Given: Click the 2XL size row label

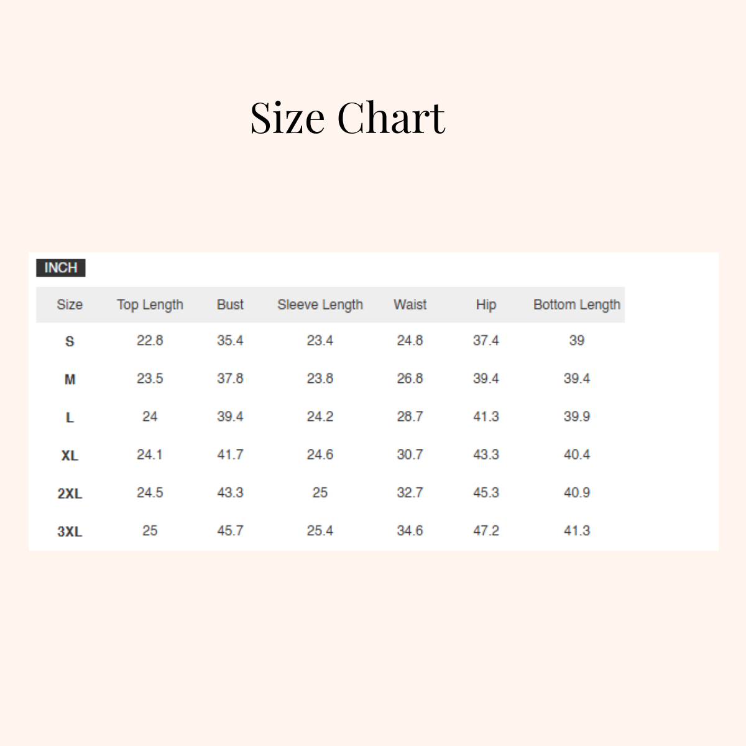Looking at the screenshot, I should tap(70, 494).
